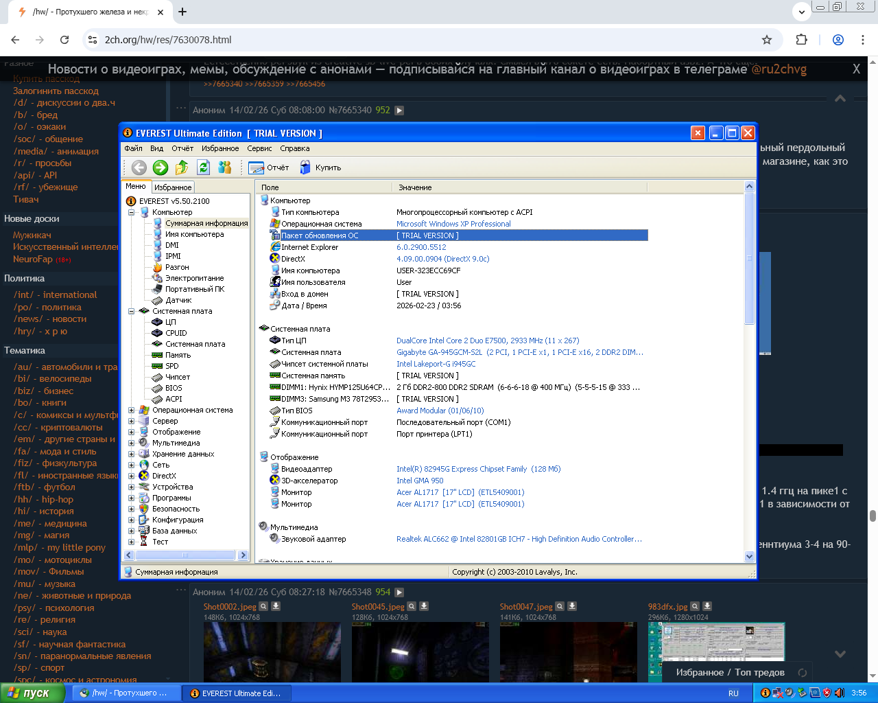Select the Электропитание icon in the tree
Screen dimensions: 878x703
click(157, 278)
